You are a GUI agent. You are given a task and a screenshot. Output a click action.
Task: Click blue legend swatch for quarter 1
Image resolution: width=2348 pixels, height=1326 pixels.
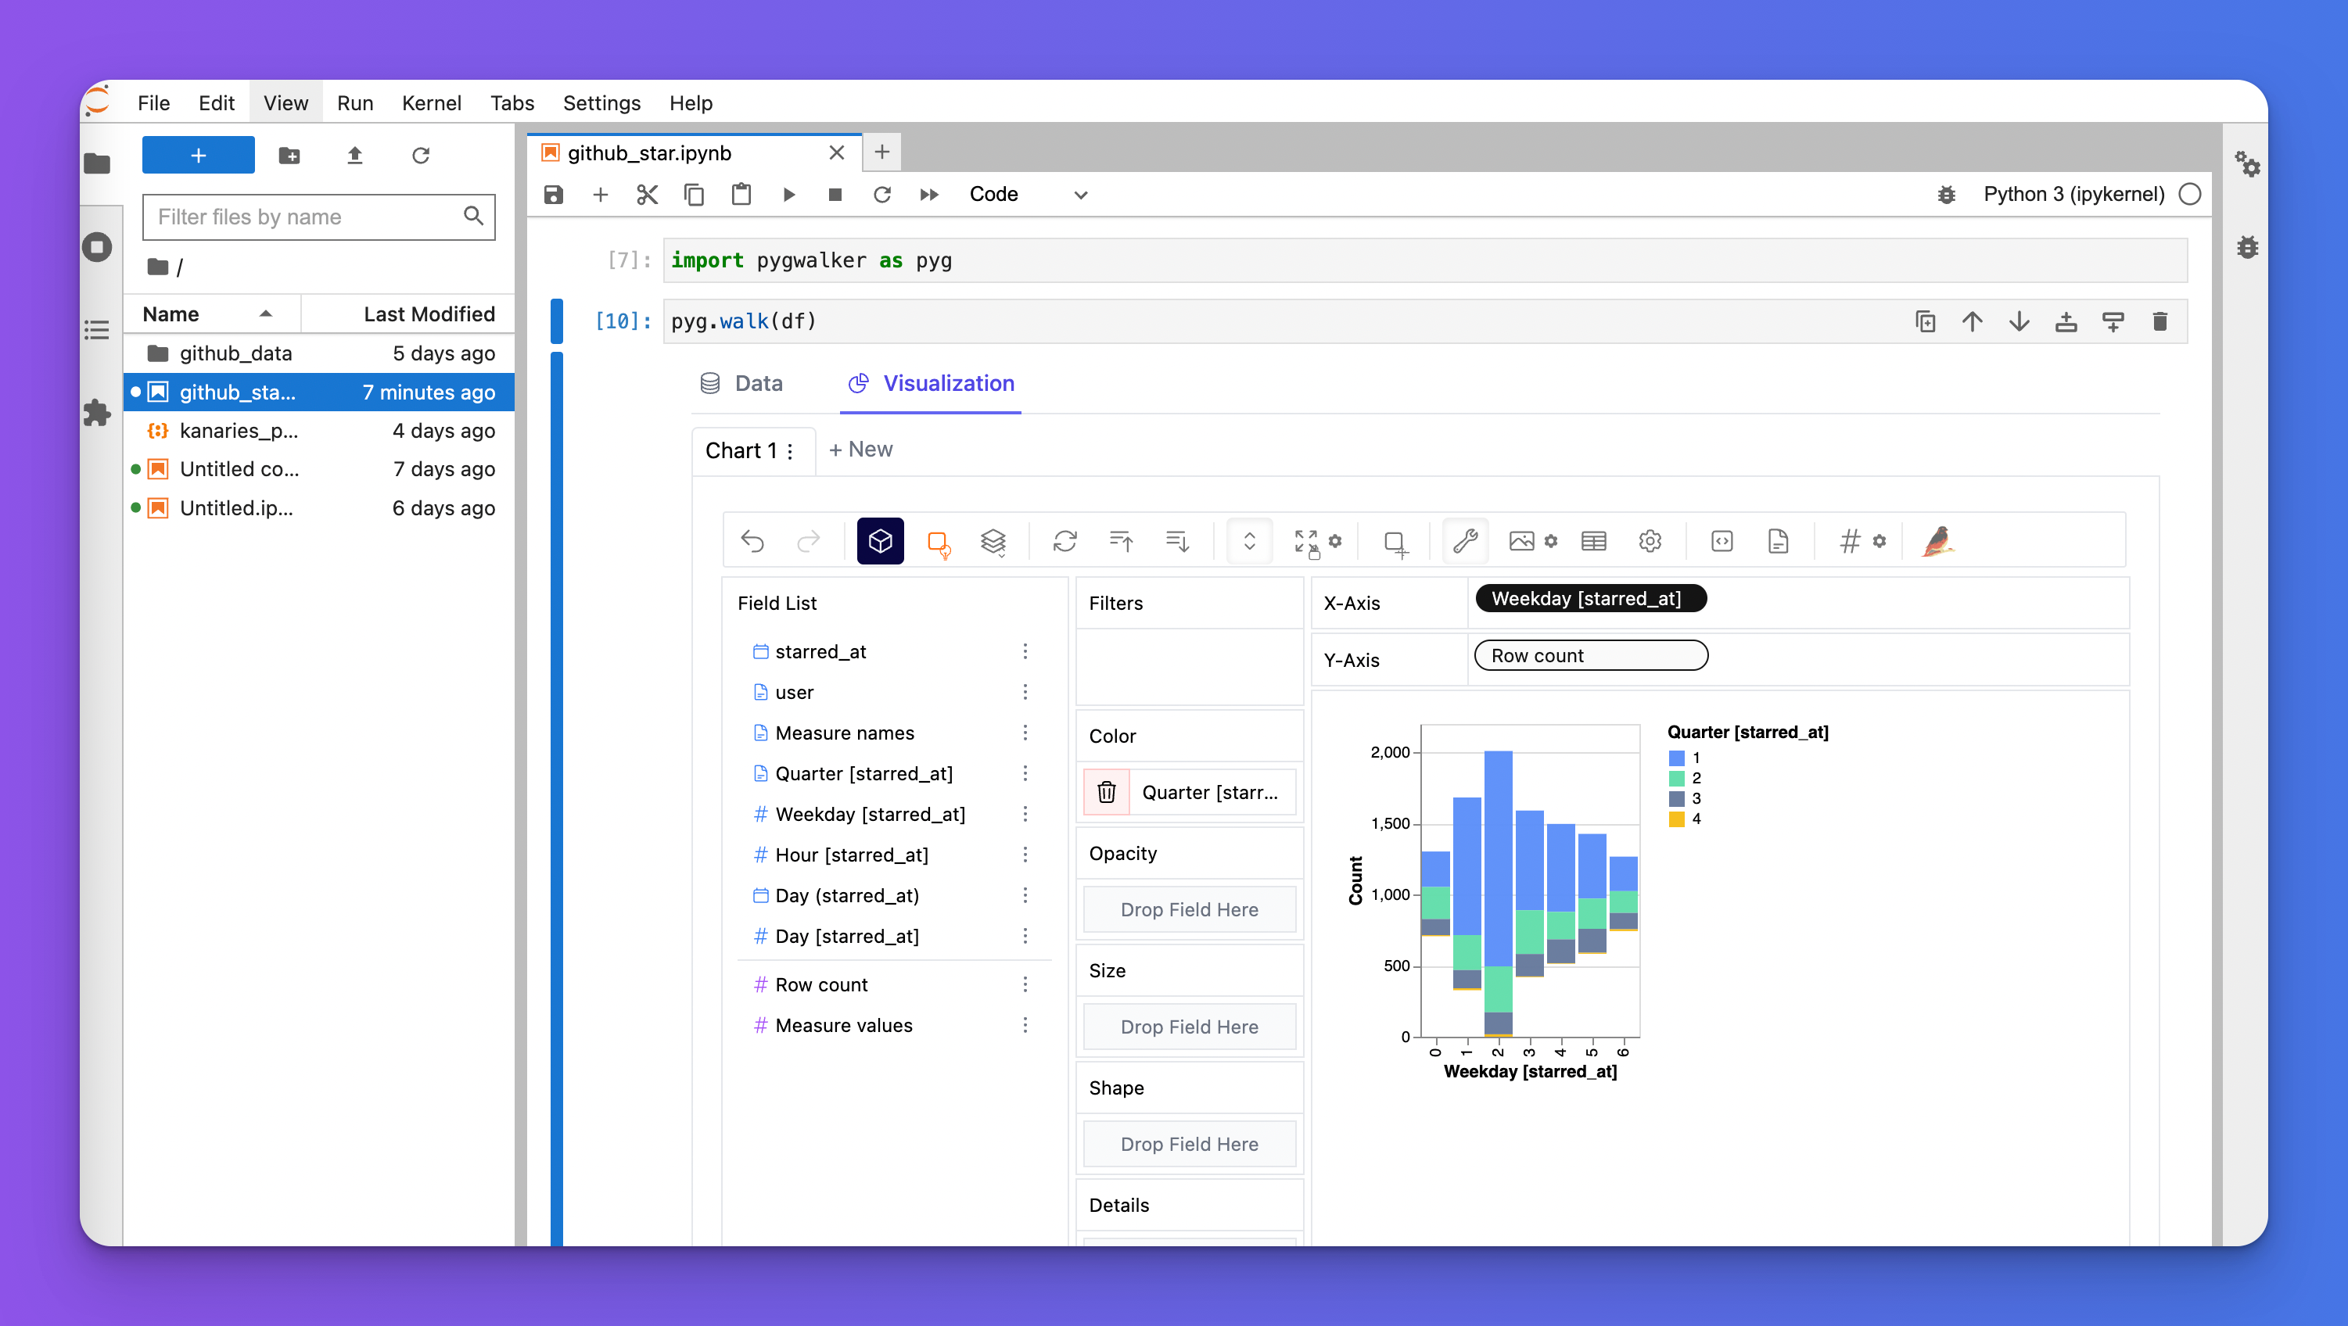[1675, 758]
